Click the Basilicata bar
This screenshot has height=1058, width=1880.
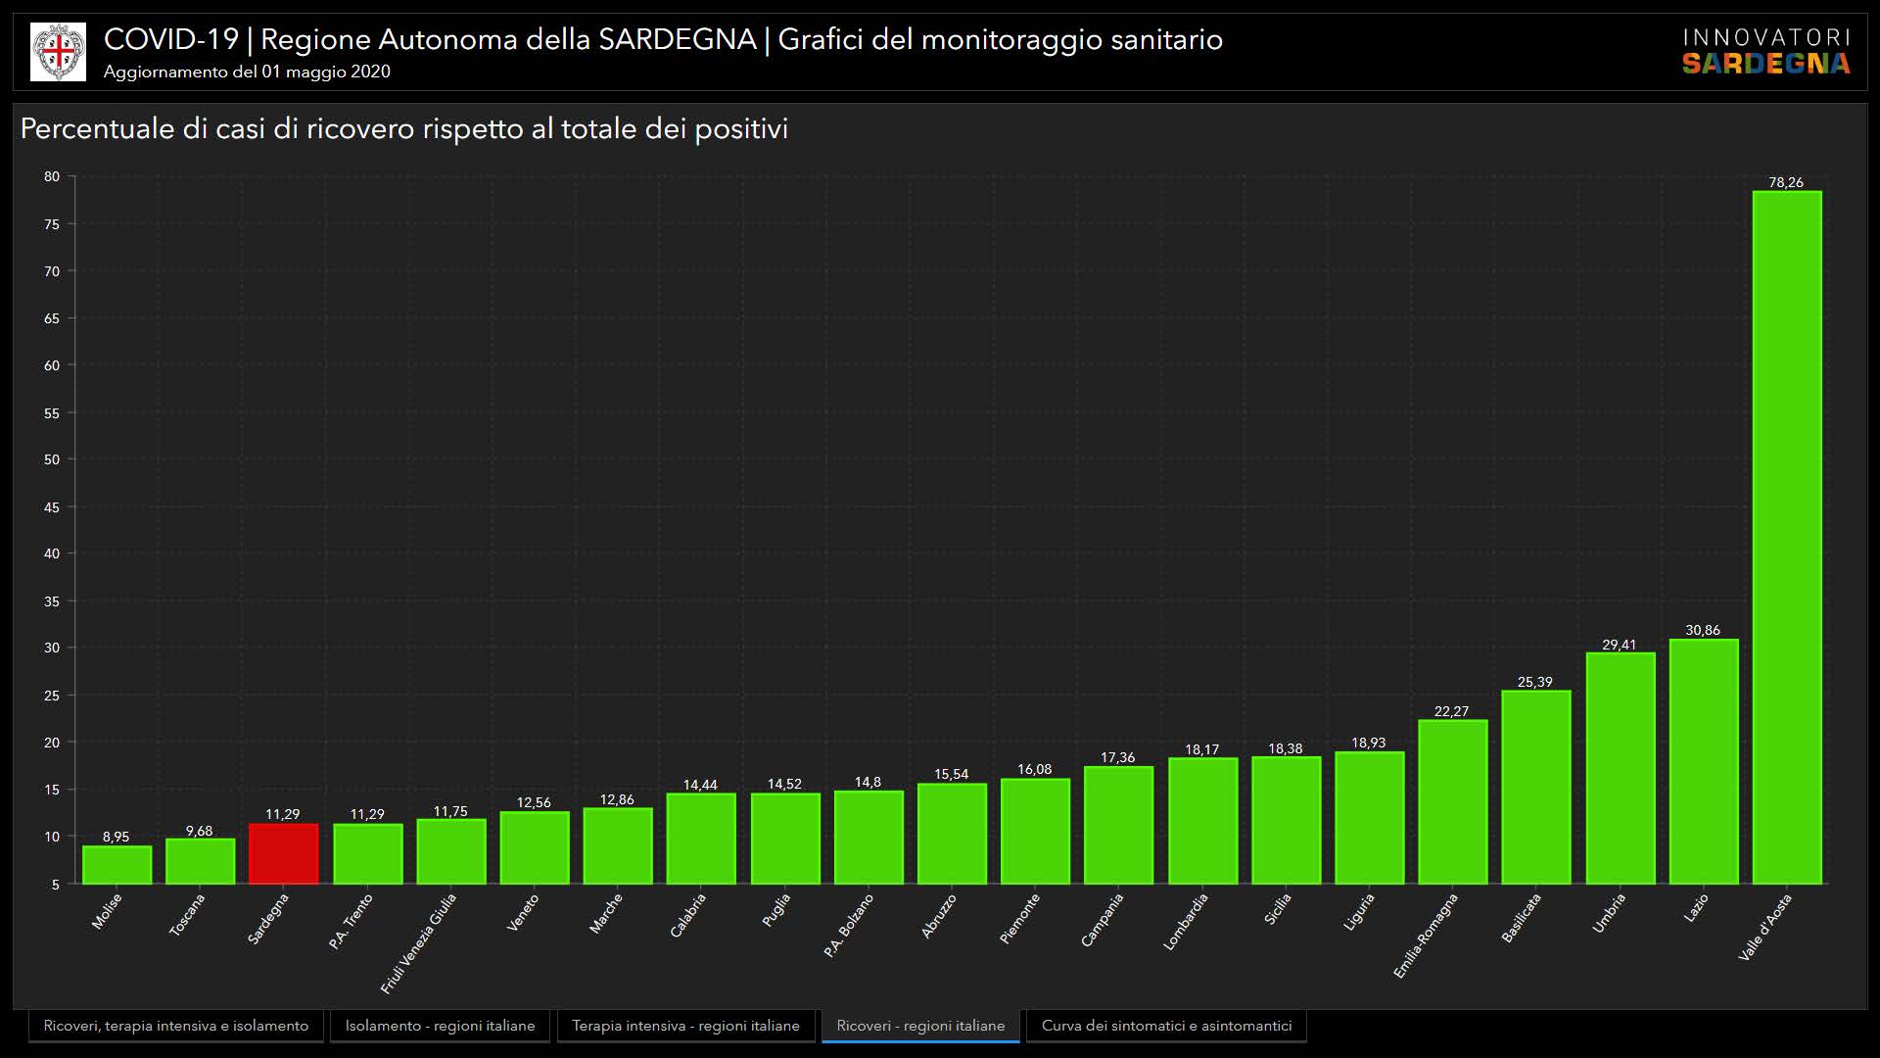coord(1535,788)
